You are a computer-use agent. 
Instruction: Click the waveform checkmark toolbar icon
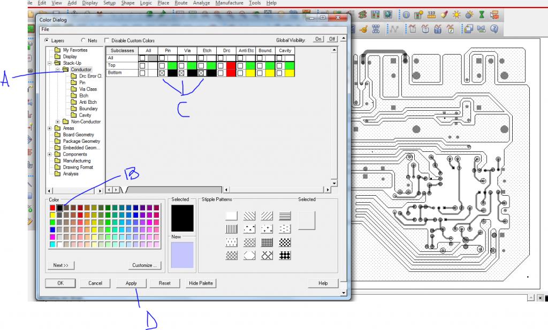(450, 29)
